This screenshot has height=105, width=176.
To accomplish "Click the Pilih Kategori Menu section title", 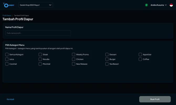I will point(15,45).
